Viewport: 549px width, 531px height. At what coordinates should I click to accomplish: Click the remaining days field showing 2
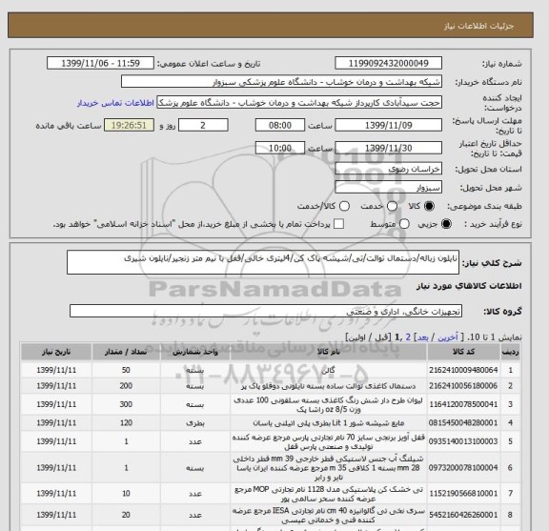tap(203, 125)
